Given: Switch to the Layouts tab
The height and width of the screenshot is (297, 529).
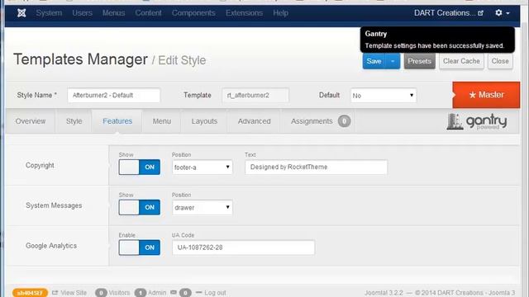Looking at the screenshot, I should tap(204, 121).
